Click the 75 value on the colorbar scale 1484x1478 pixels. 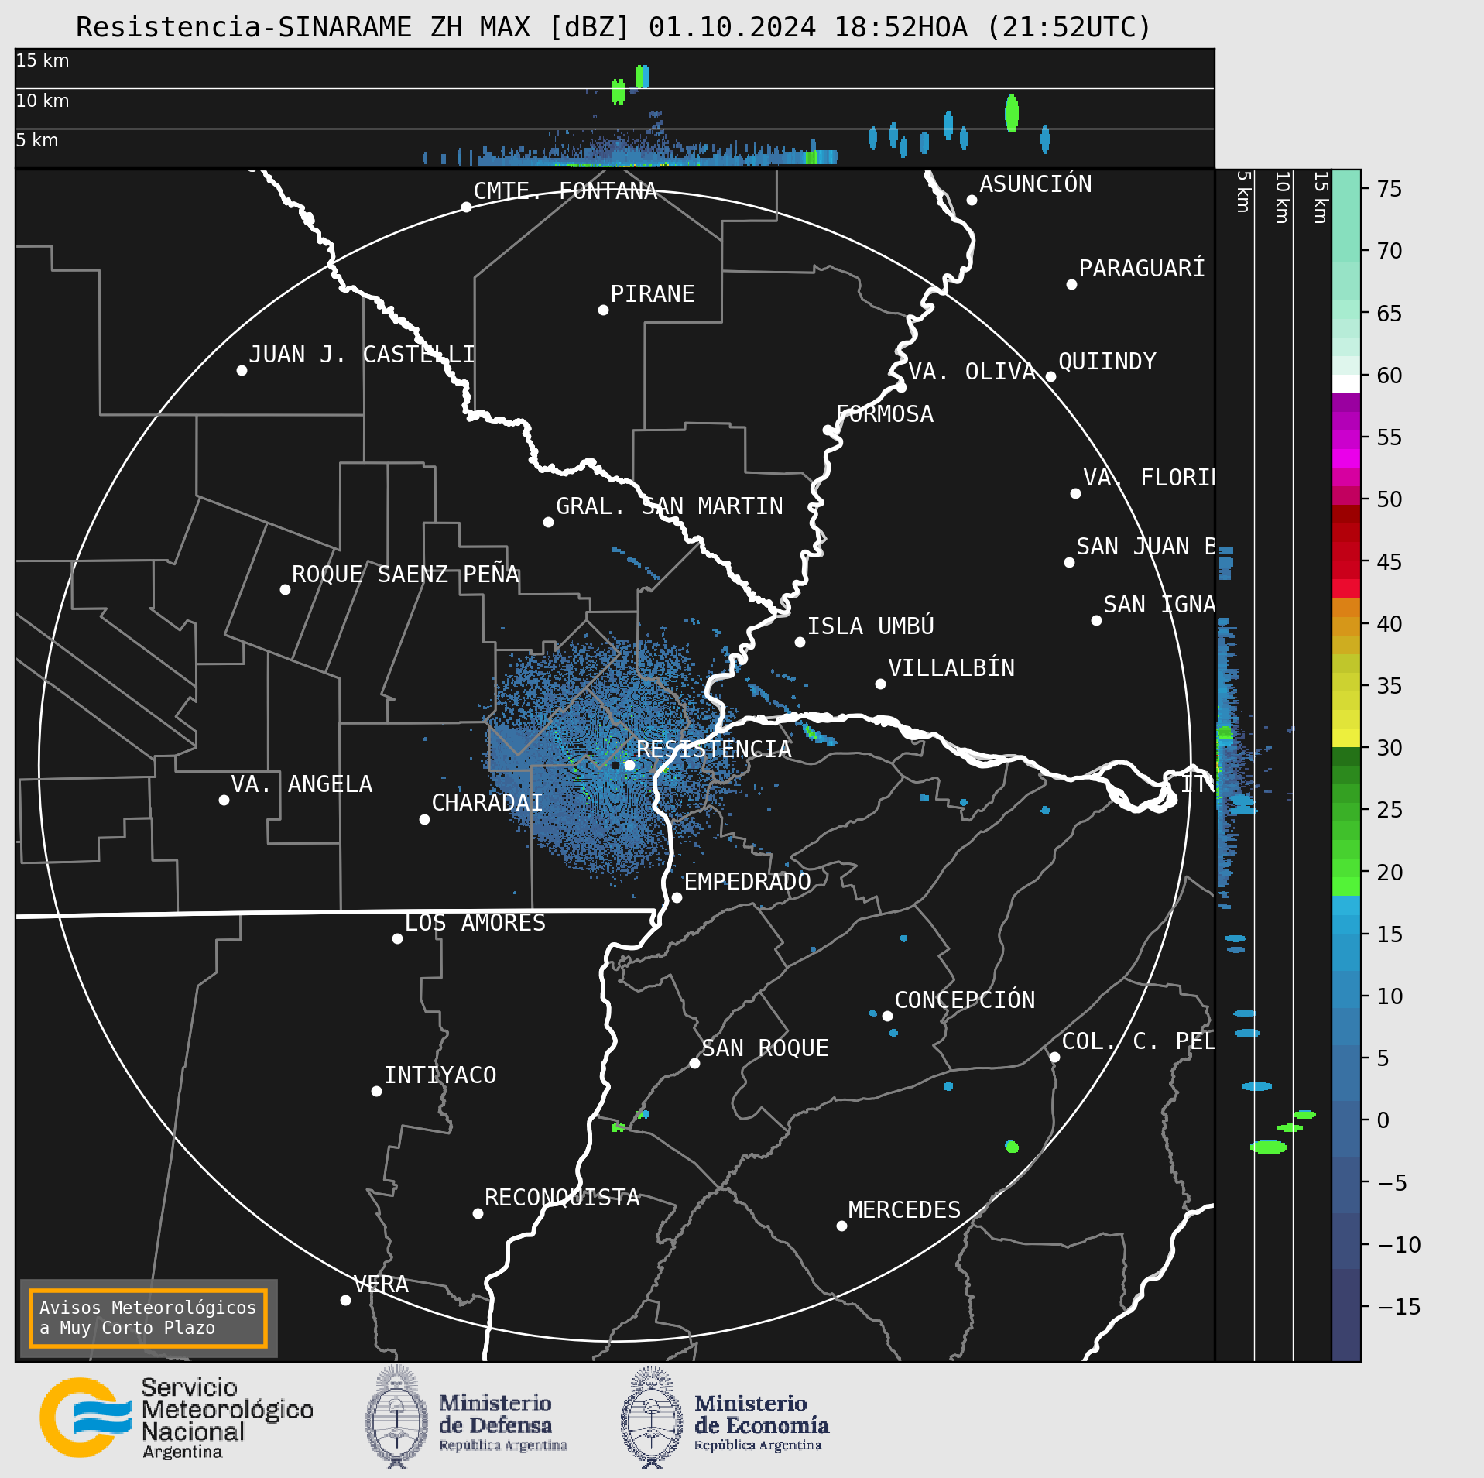(1389, 189)
